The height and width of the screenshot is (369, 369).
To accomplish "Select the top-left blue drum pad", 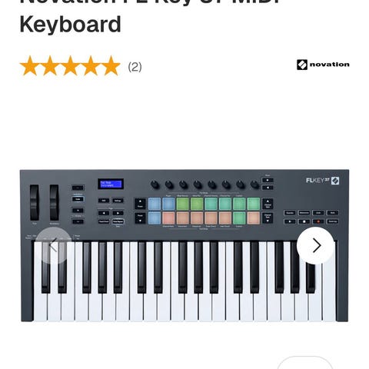I will pyautogui.click(x=155, y=204).
